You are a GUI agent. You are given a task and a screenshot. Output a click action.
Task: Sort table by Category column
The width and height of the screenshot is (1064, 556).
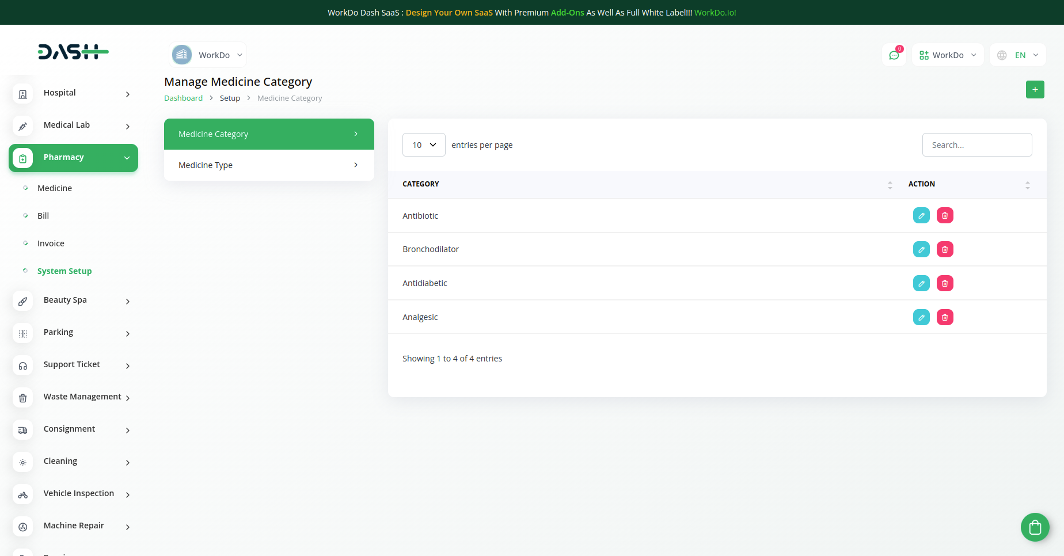click(x=890, y=185)
